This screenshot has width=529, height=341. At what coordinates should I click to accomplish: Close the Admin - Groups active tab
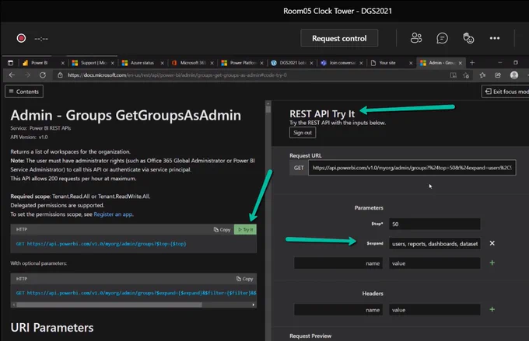(461, 63)
